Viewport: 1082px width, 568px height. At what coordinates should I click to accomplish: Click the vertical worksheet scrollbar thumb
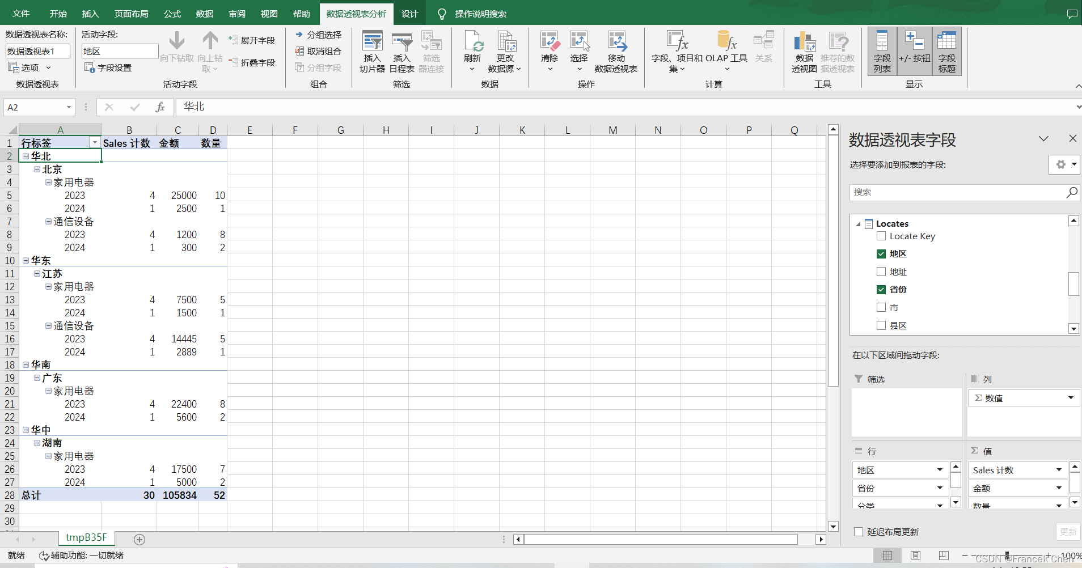click(833, 261)
